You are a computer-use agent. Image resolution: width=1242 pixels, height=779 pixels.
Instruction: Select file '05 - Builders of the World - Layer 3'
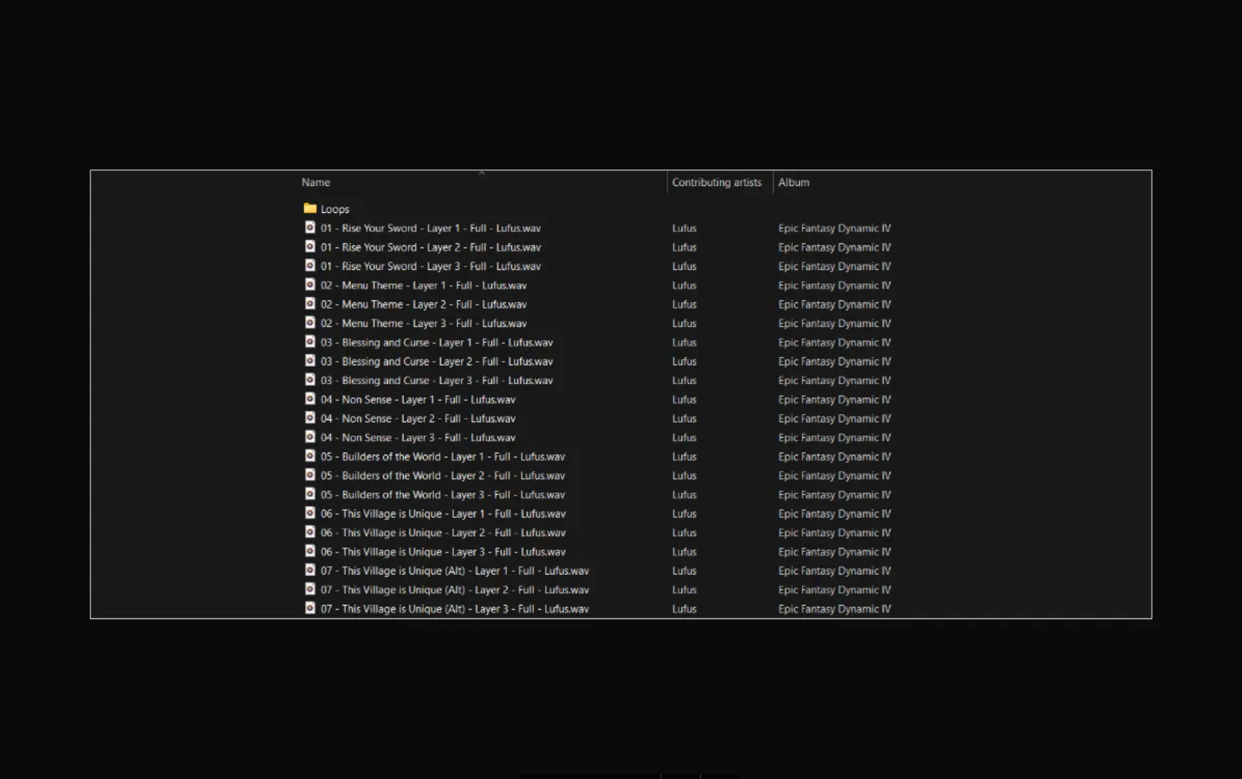pos(443,494)
